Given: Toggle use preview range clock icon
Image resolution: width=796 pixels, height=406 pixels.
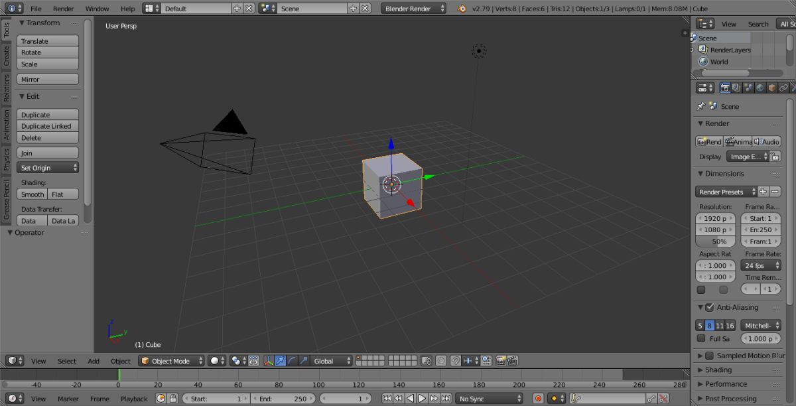Looking at the screenshot, I should coord(161,399).
